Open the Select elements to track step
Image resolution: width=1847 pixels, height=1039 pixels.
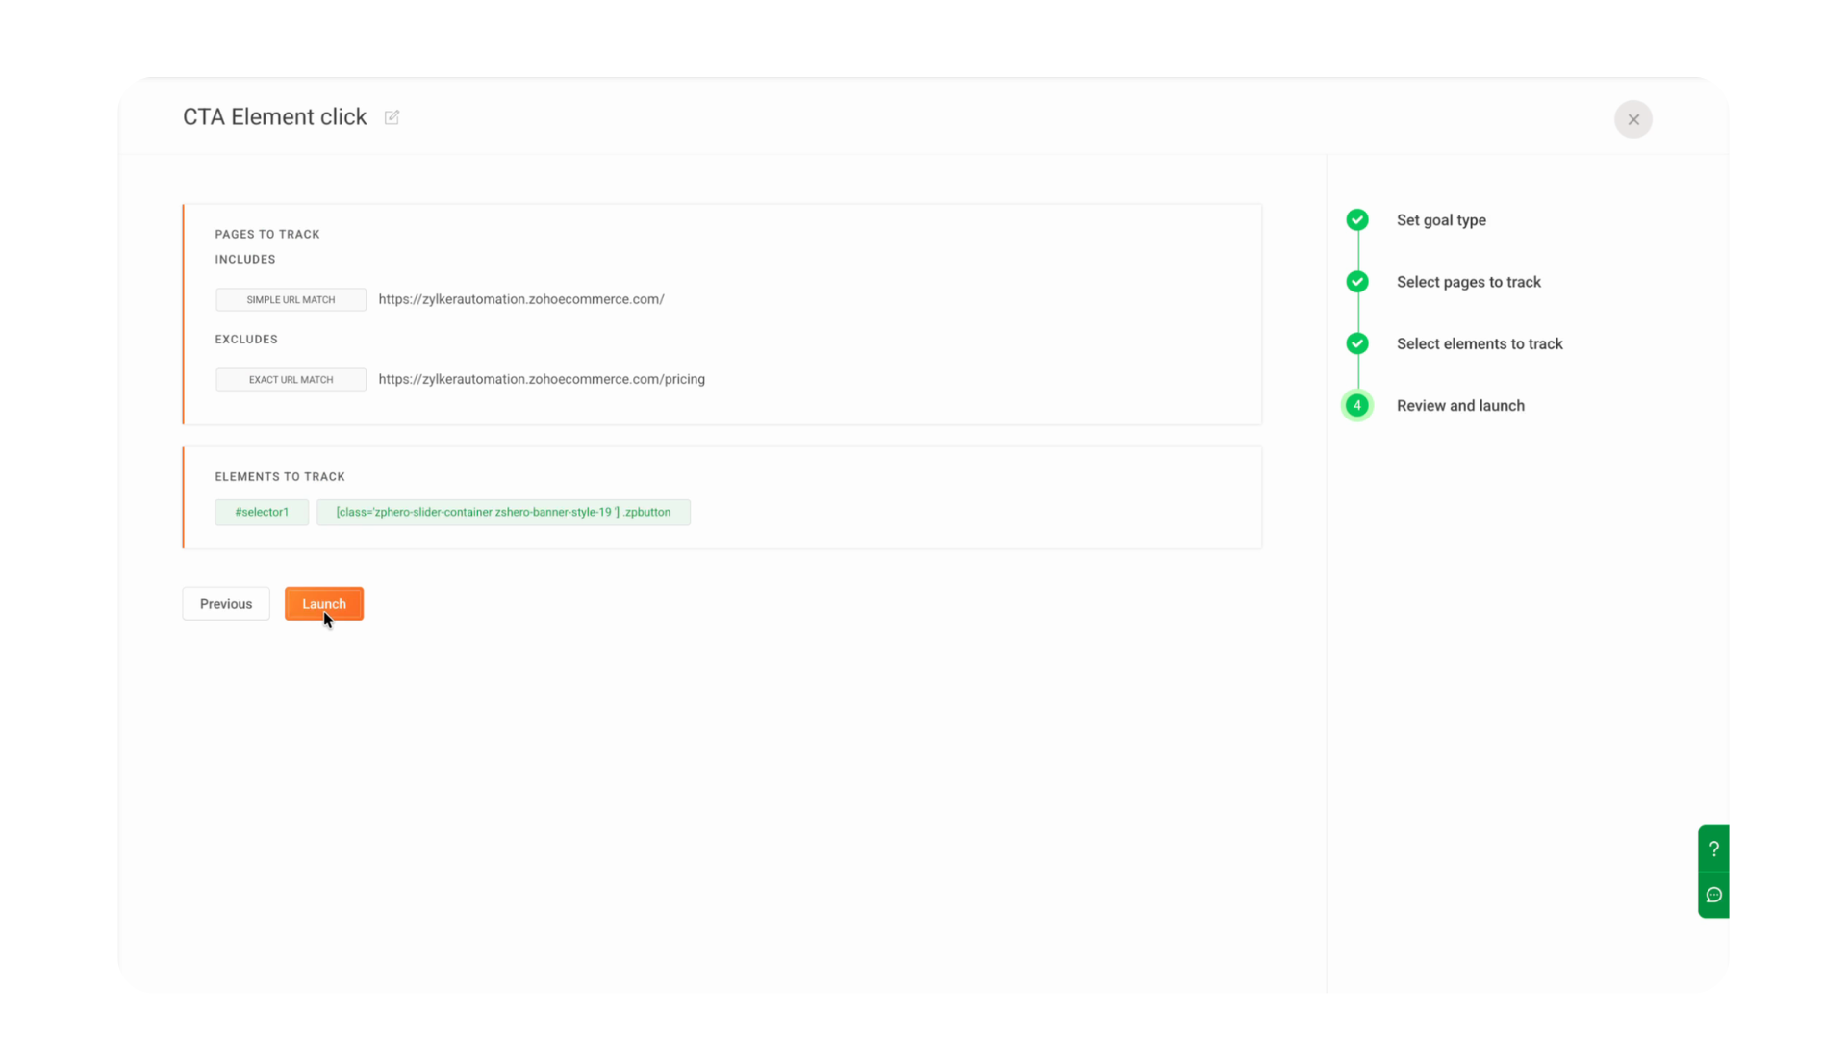pos(1479,343)
